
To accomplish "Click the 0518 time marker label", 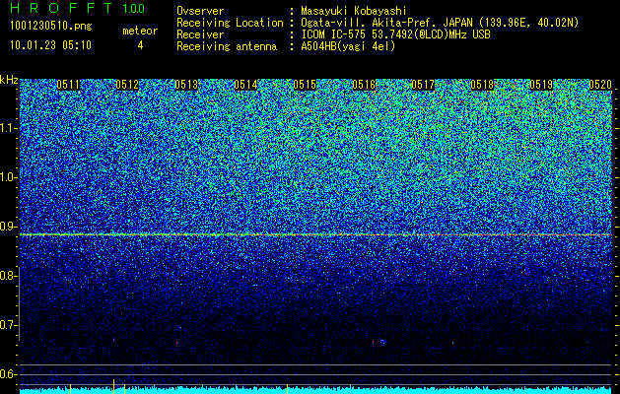I will 482,85.
